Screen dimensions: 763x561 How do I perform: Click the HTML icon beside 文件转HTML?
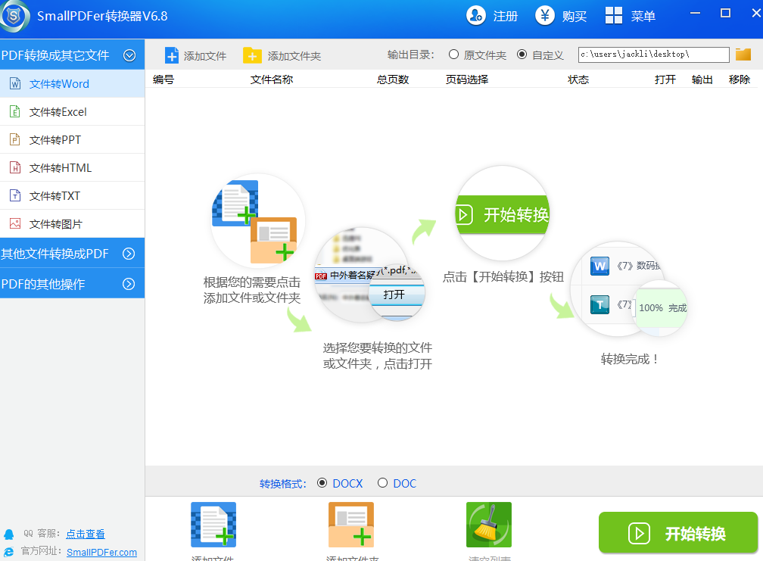click(x=15, y=168)
